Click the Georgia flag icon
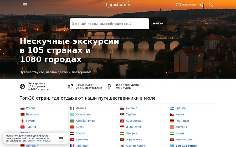This screenshot has height=147, width=236. point(22,121)
